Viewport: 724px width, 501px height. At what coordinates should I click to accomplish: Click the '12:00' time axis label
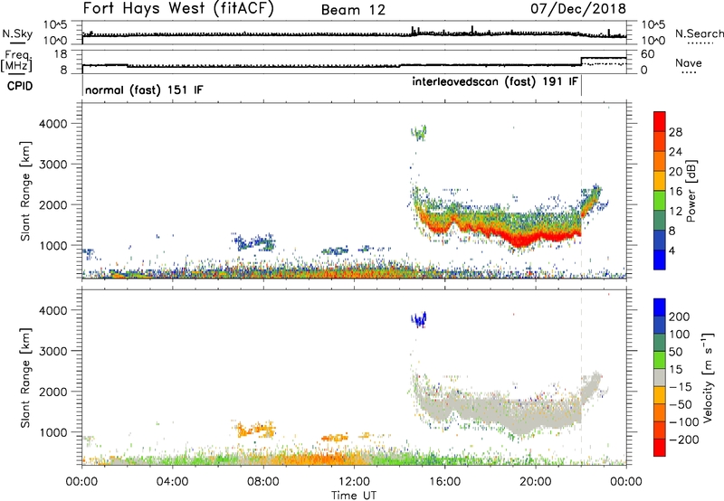(354, 482)
